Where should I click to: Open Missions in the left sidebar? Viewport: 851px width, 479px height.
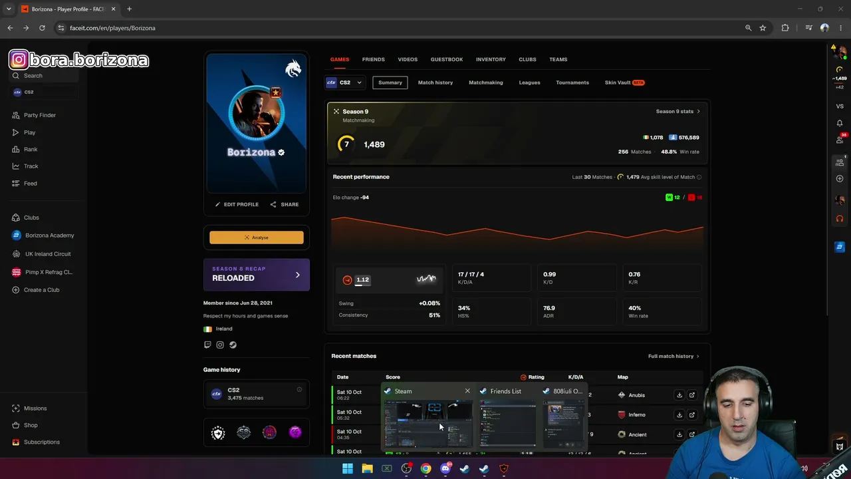[29, 408]
